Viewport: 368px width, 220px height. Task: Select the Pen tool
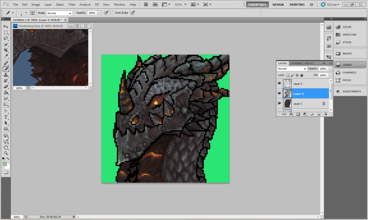(x=6, y=111)
